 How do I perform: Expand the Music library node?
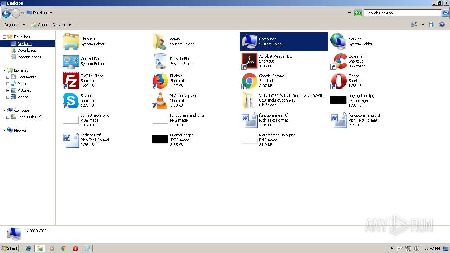point(8,84)
